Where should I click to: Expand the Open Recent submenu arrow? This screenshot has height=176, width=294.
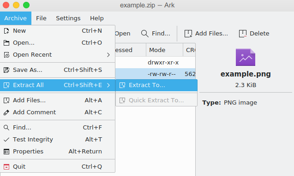point(108,55)
